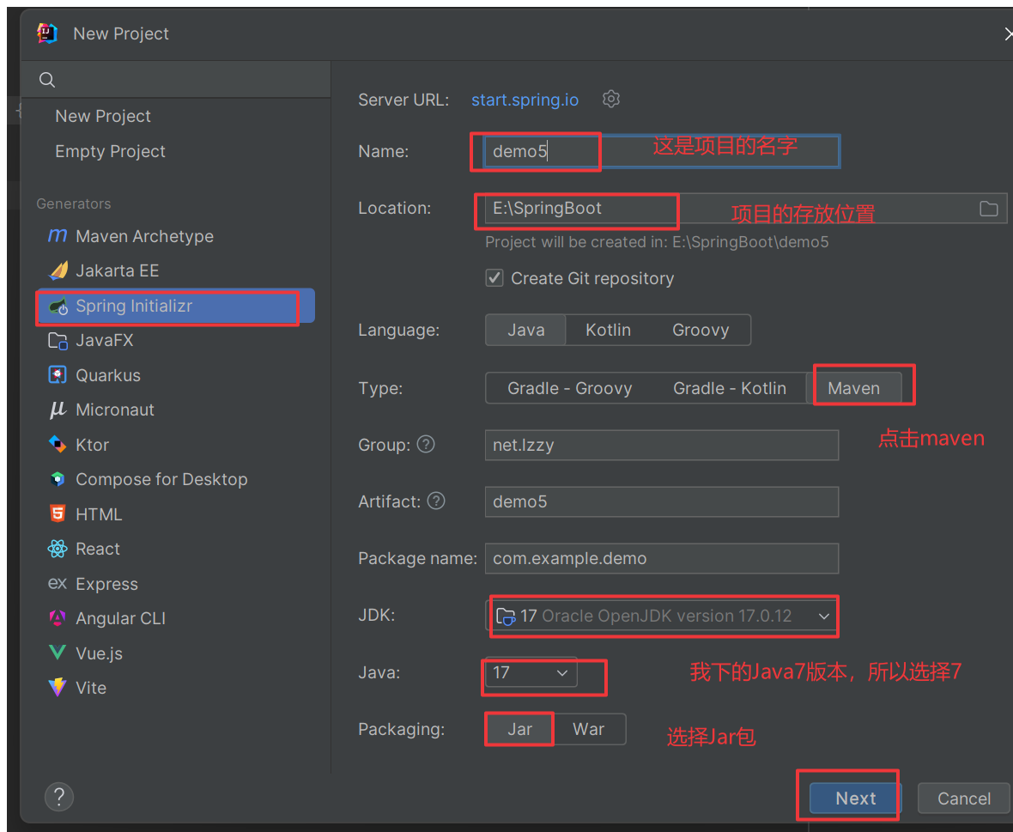The width and height of the screenshot is (1013, 832).
Task: Open the JDK dropdown arrow
Action: 824,616
